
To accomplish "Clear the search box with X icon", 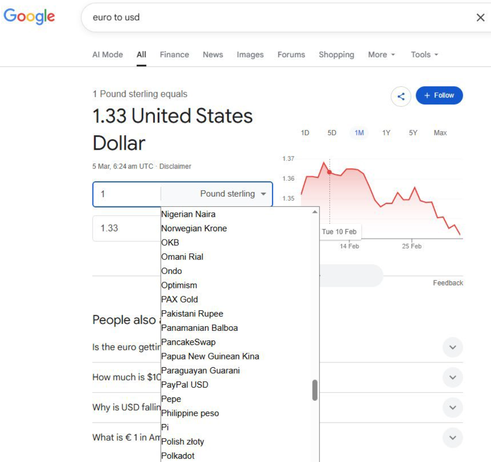I will pos(480,17).
